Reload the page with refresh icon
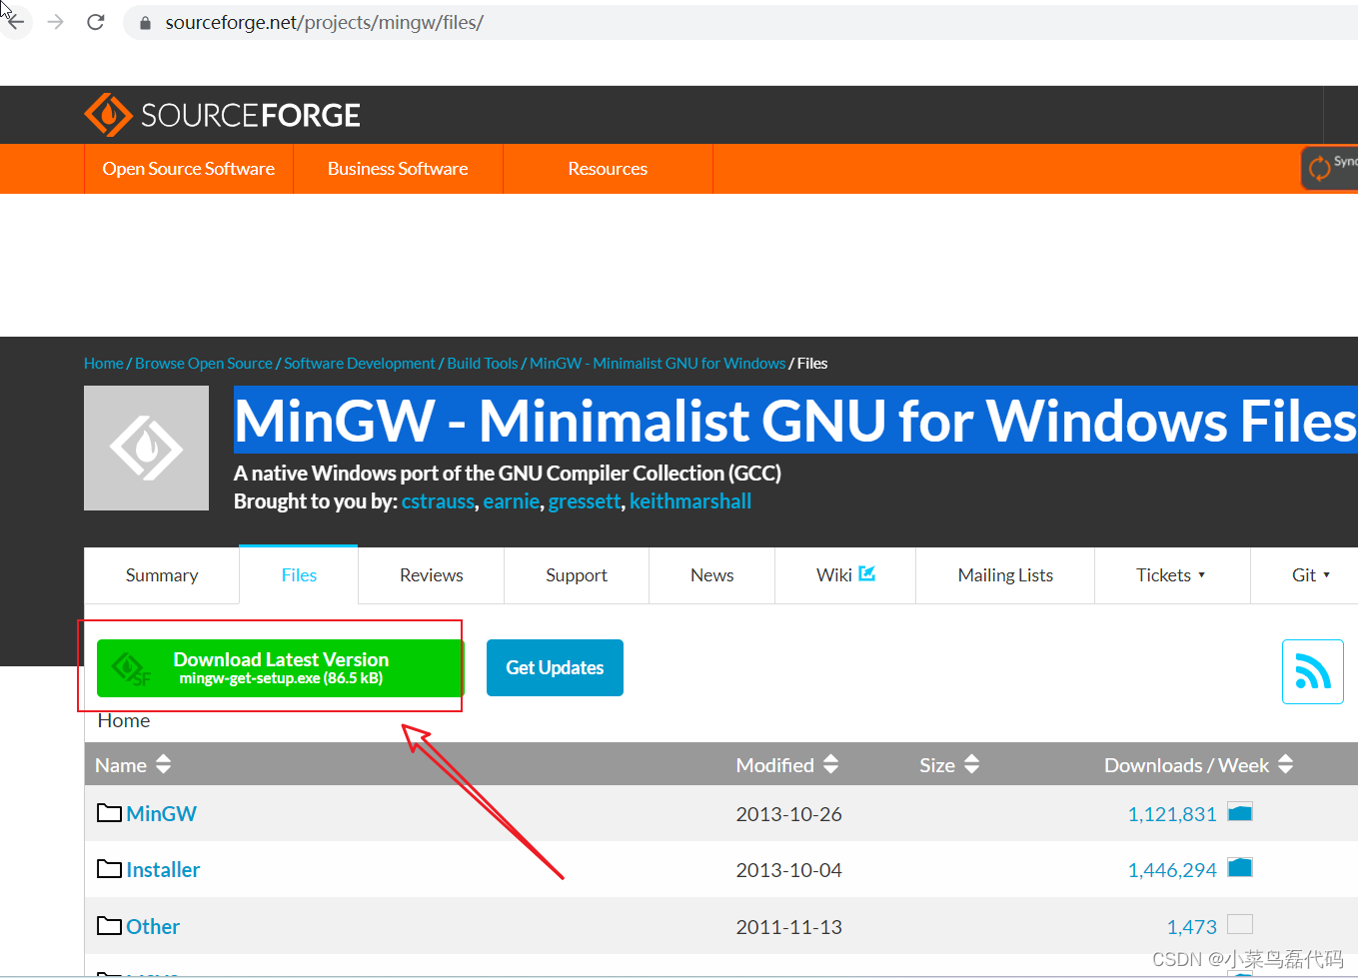1358x978 pixels. tap(96, 22)
